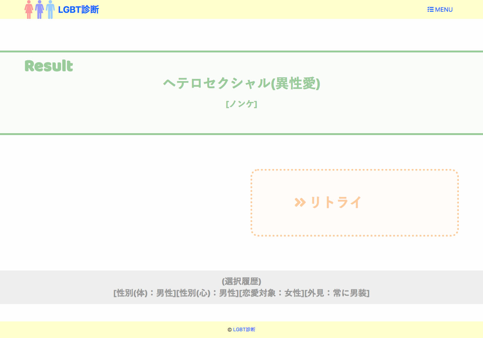This screenshot has width=483, height=338.
Task: Select the [性別(心)：男性] history entry
Action: tap(207, 293)
